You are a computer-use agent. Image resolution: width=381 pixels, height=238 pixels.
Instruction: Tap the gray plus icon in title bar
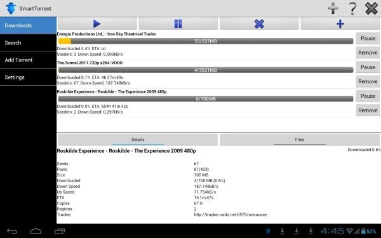point(333,8)
